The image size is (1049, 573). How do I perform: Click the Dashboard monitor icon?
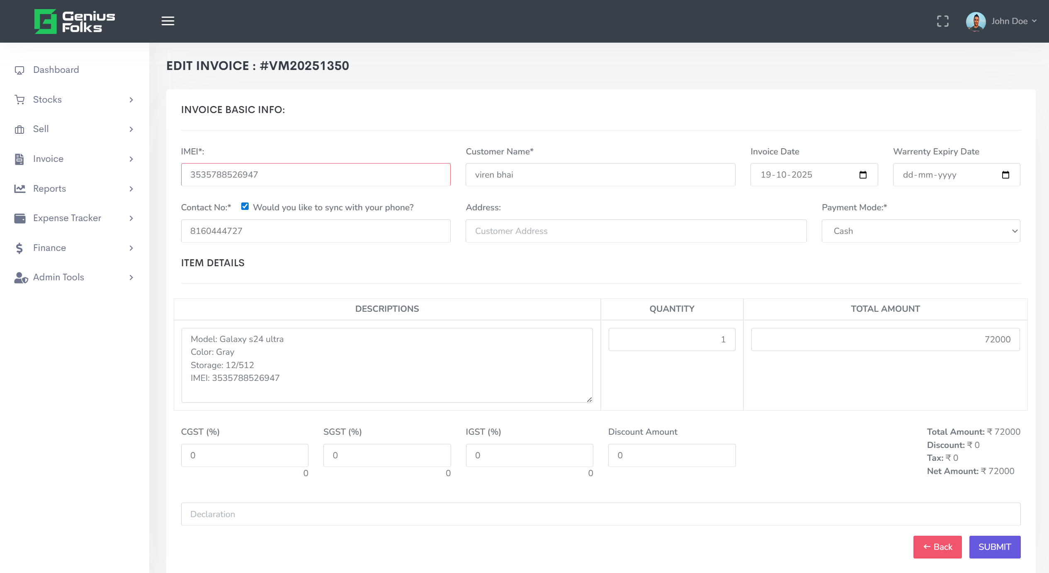point(19,70)
